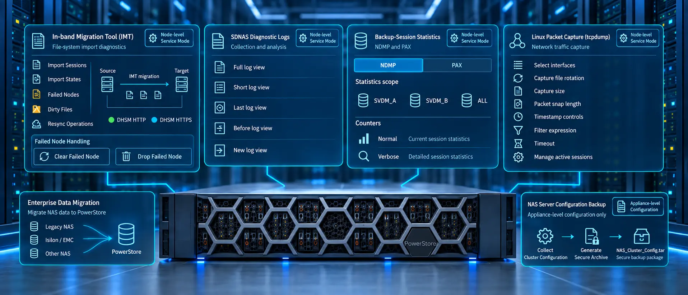
Task: Click the Short log view icon
Action: coord(219,87)
